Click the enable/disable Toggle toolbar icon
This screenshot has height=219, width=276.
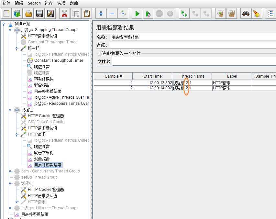(123, 14)
